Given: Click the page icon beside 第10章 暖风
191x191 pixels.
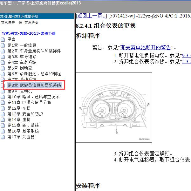Looking at the screenshot, I should point(3,97).
